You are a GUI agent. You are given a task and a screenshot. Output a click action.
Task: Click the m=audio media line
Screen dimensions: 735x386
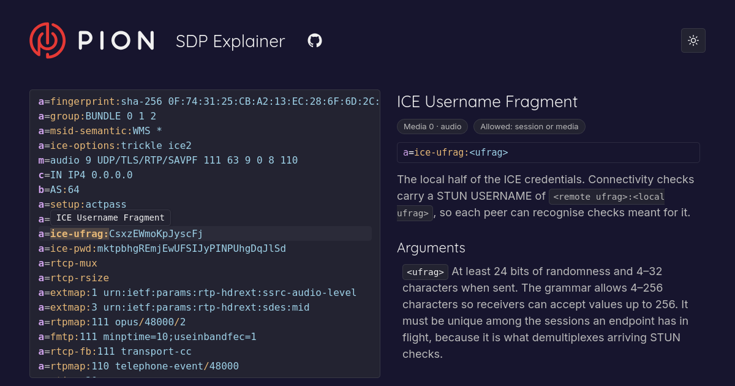pyautogui.click(x=168, y=160)
